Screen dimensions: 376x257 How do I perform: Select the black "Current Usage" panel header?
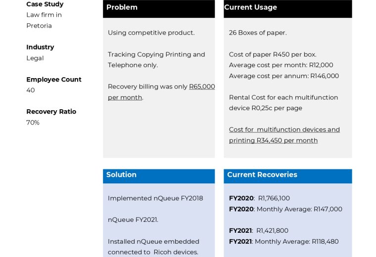click(287, 8)
